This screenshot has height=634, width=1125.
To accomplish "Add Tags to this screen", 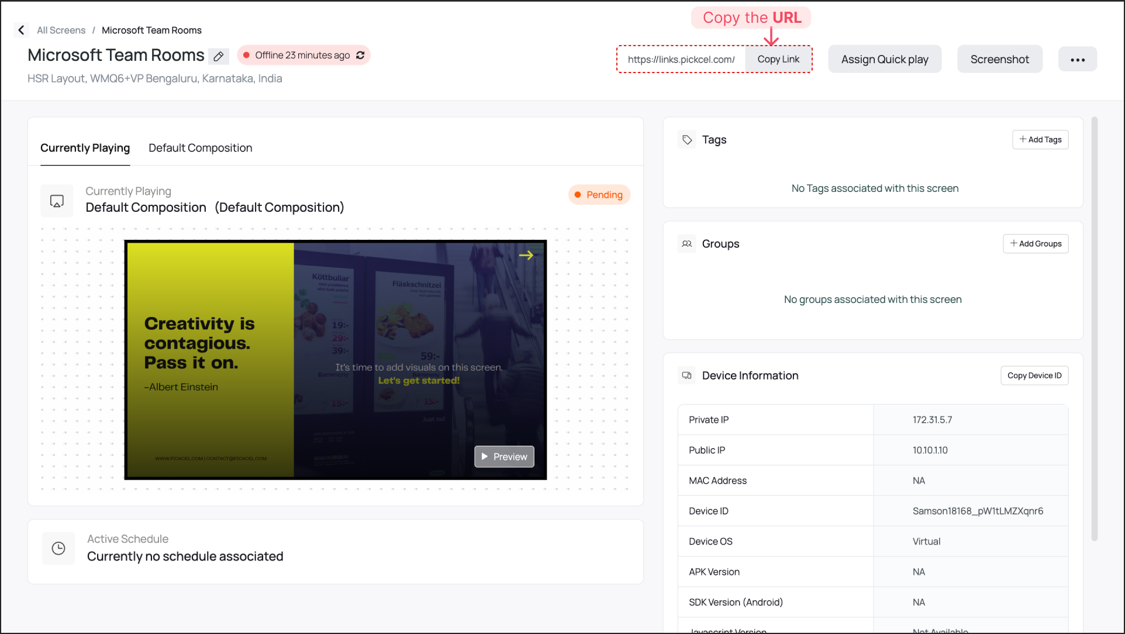I will pyautogui.click(x=1040, y=140).
